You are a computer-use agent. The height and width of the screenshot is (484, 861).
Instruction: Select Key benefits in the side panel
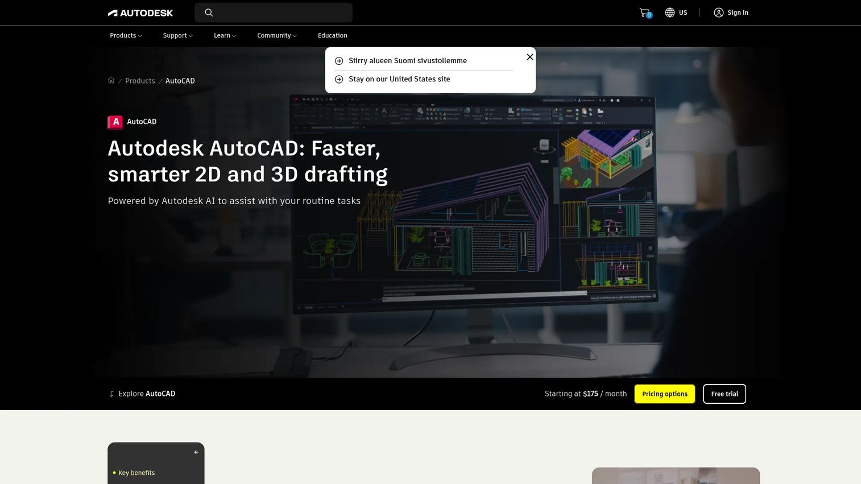click(x=136, y=473)
